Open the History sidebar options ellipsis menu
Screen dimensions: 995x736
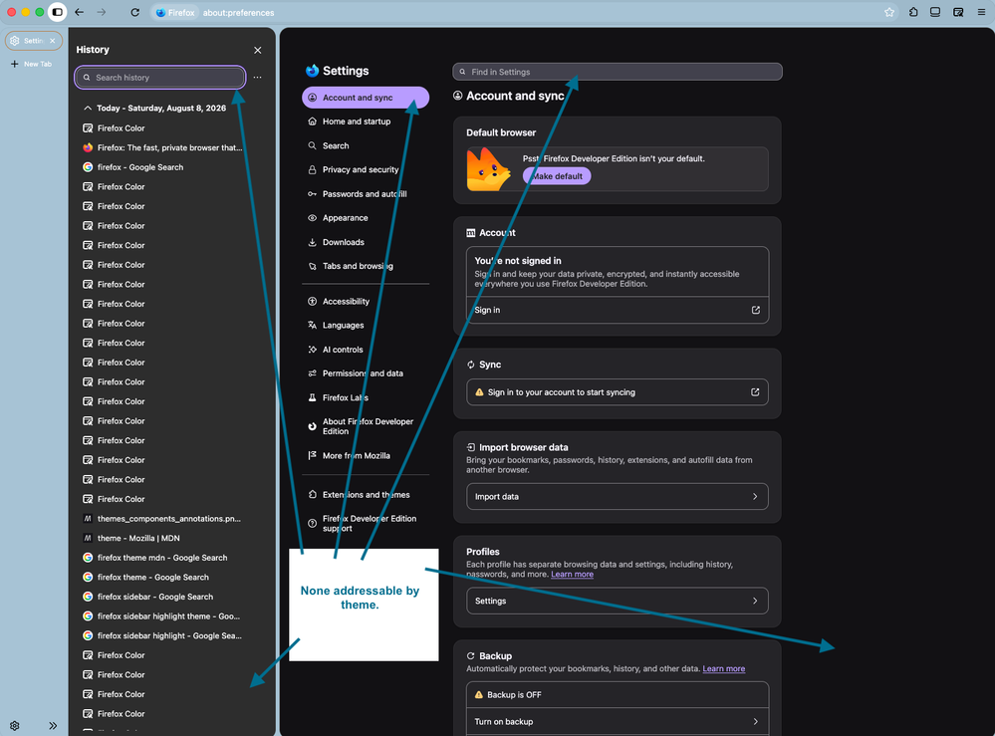(x=258, y=78)
